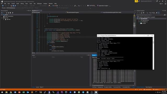
Task: Open the AeroAssistant.Program class dropdown
Action: pyautogui.click(x=83, y=13)
